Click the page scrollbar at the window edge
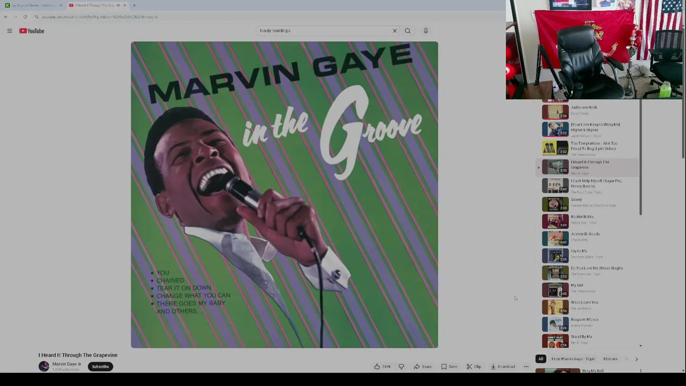Screen dimensions: 686x386 click(x=683, y=129)
